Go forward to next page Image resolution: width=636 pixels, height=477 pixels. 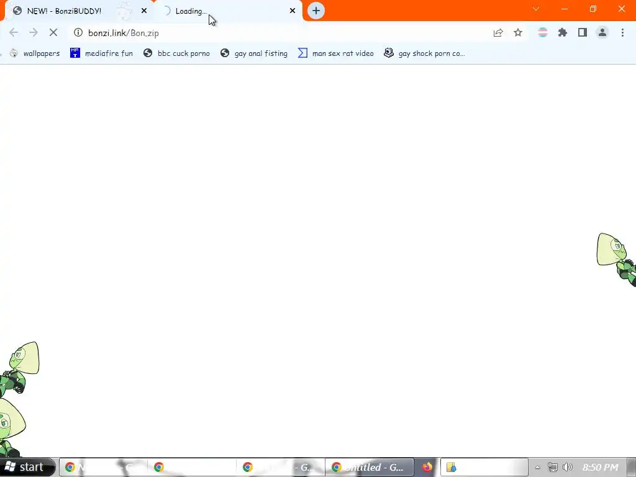pos(34,33)
